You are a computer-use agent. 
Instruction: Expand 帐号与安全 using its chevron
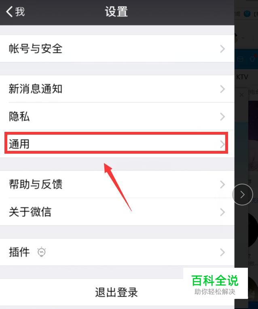click(222, 49)
